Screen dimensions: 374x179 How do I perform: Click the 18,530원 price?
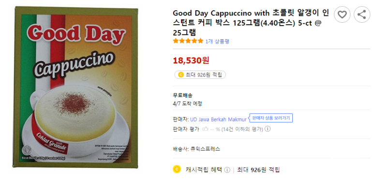[191, 60]
